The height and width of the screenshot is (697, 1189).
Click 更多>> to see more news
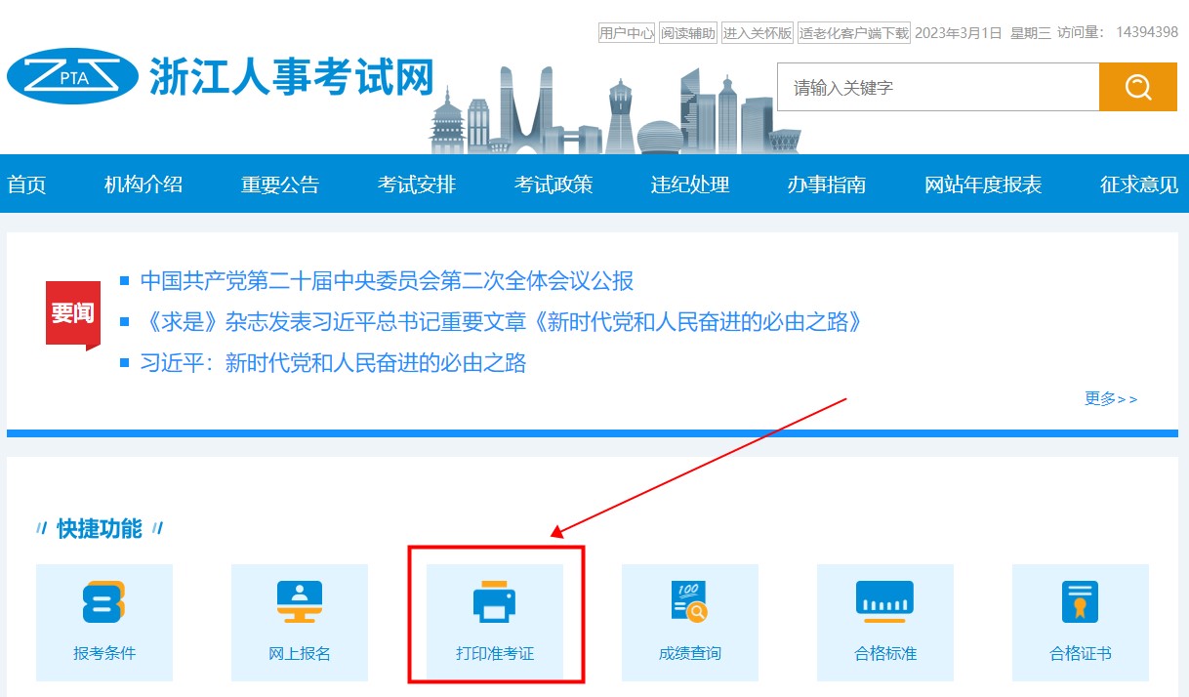pos(1111,398)
